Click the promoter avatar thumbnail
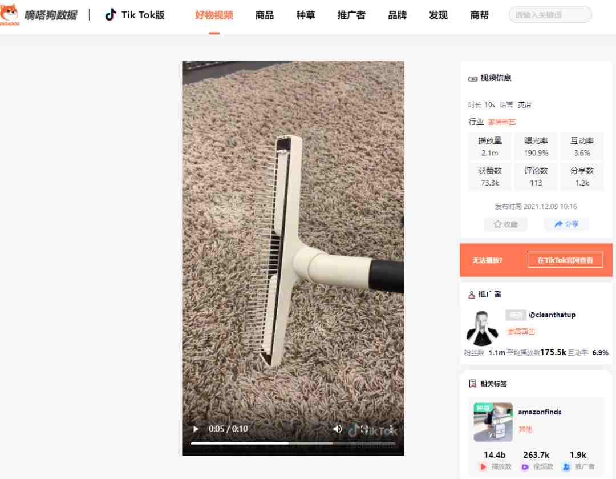 coord(482,328)
